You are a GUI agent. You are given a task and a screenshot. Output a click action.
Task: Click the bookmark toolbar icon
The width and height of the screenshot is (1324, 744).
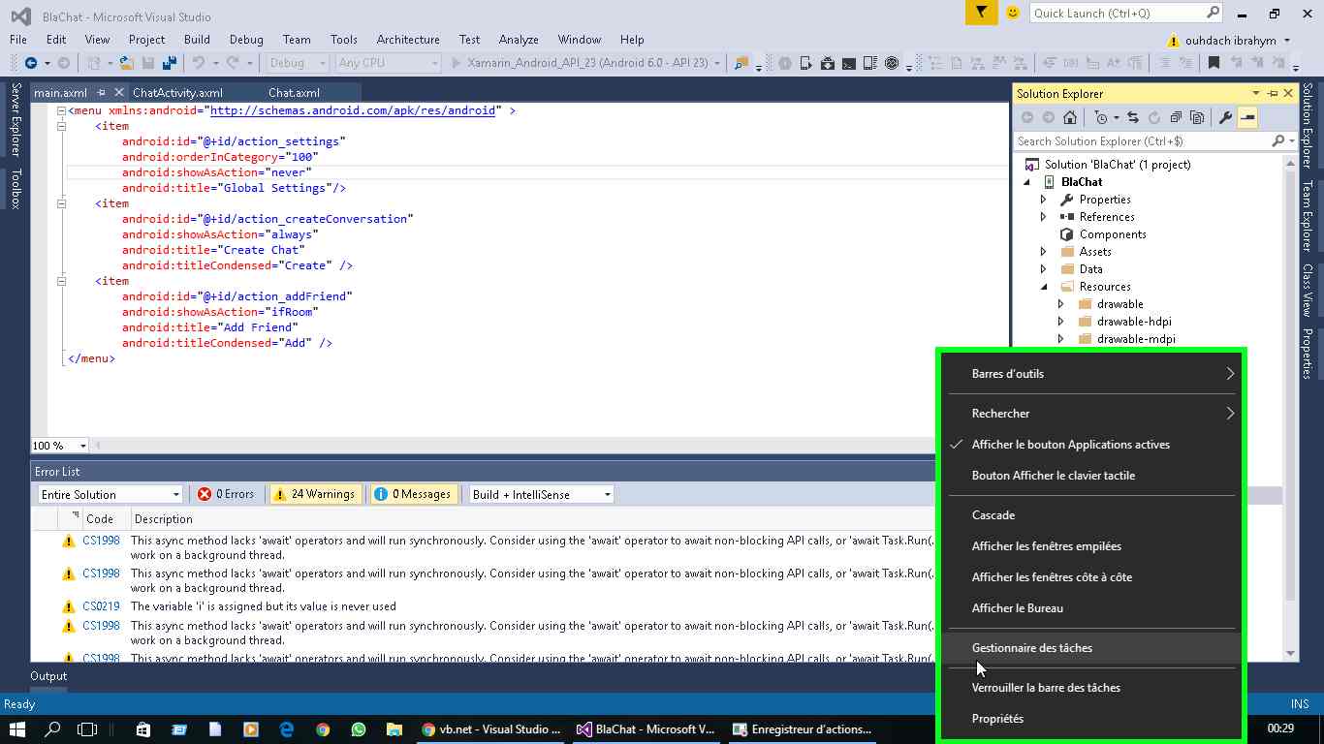point(1214,63)
